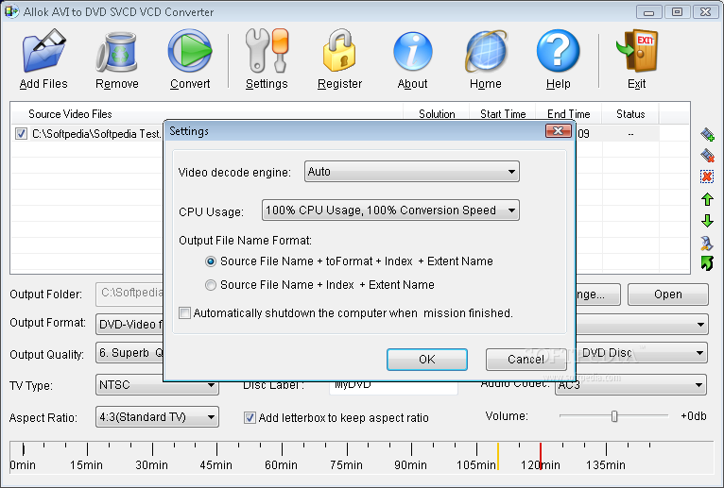The width and height of the screenshot is (724, 488).
Task: Click the Output Folder path field
Action: (129, 294)
